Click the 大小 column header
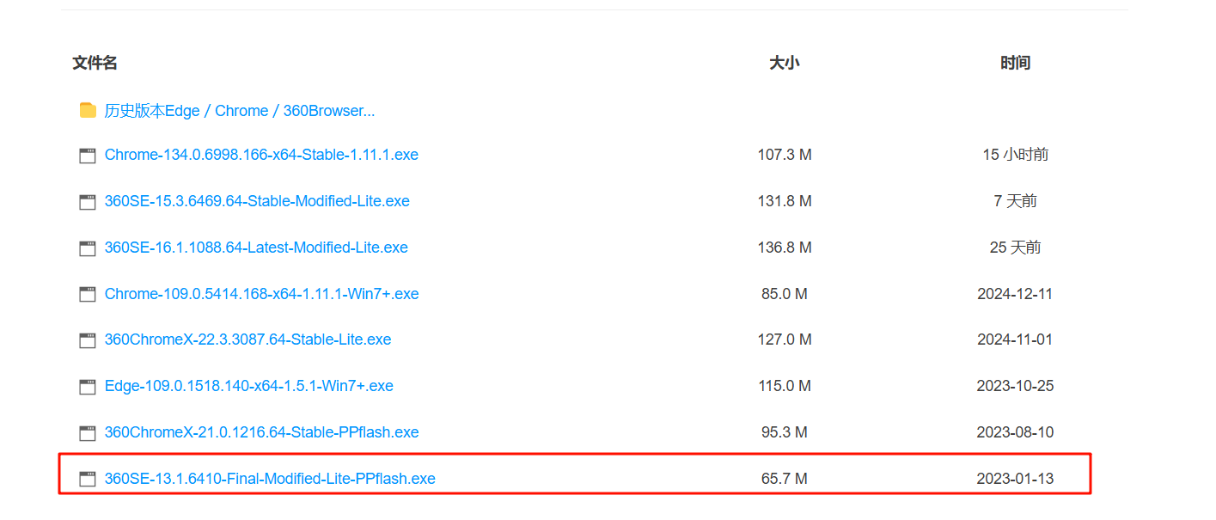The image size is (1216, 520). 785,63
